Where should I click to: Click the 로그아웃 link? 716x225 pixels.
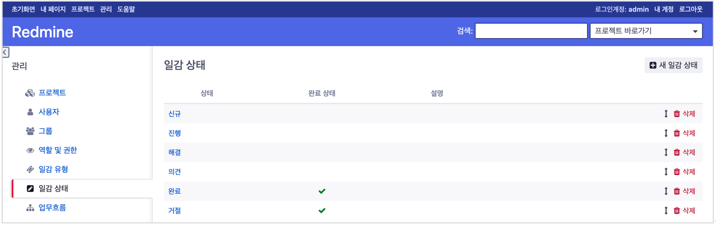coord(690,9)
